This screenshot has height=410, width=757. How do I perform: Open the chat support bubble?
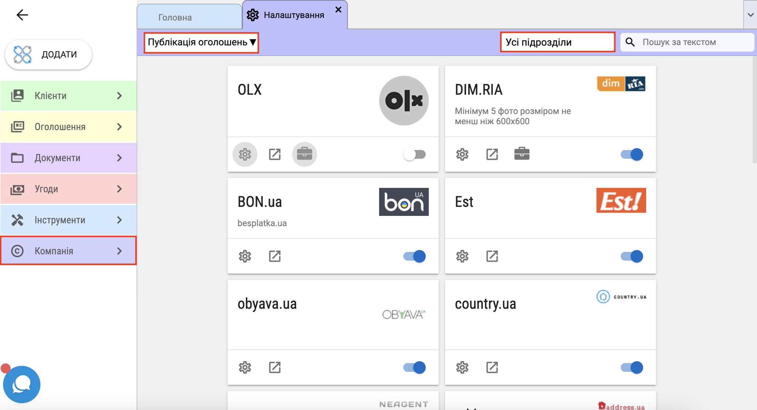coord(21,384)
